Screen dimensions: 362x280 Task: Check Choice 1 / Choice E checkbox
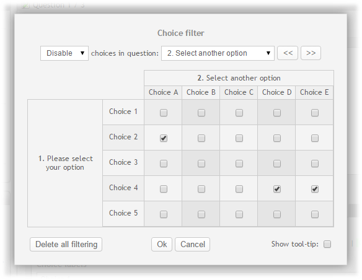(x=315, y=113)
